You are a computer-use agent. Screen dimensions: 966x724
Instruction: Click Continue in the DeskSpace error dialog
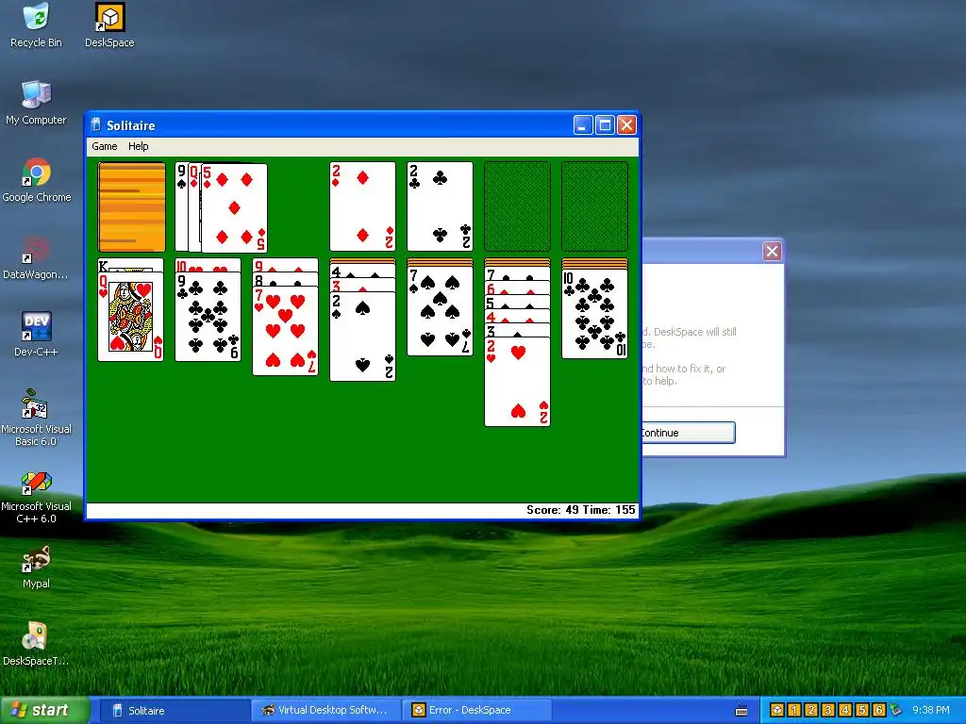[x=688, y=432]
